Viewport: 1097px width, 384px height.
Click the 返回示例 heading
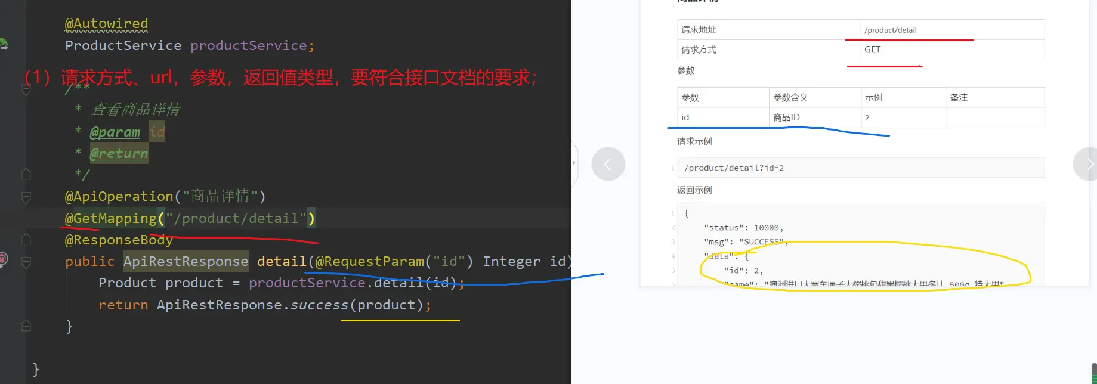694,190
